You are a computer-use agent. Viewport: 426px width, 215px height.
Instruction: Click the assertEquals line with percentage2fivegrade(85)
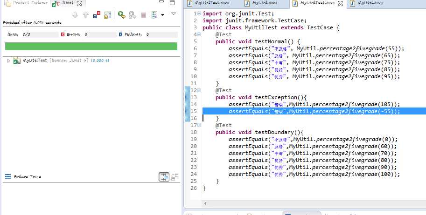[x=314, y=69]
